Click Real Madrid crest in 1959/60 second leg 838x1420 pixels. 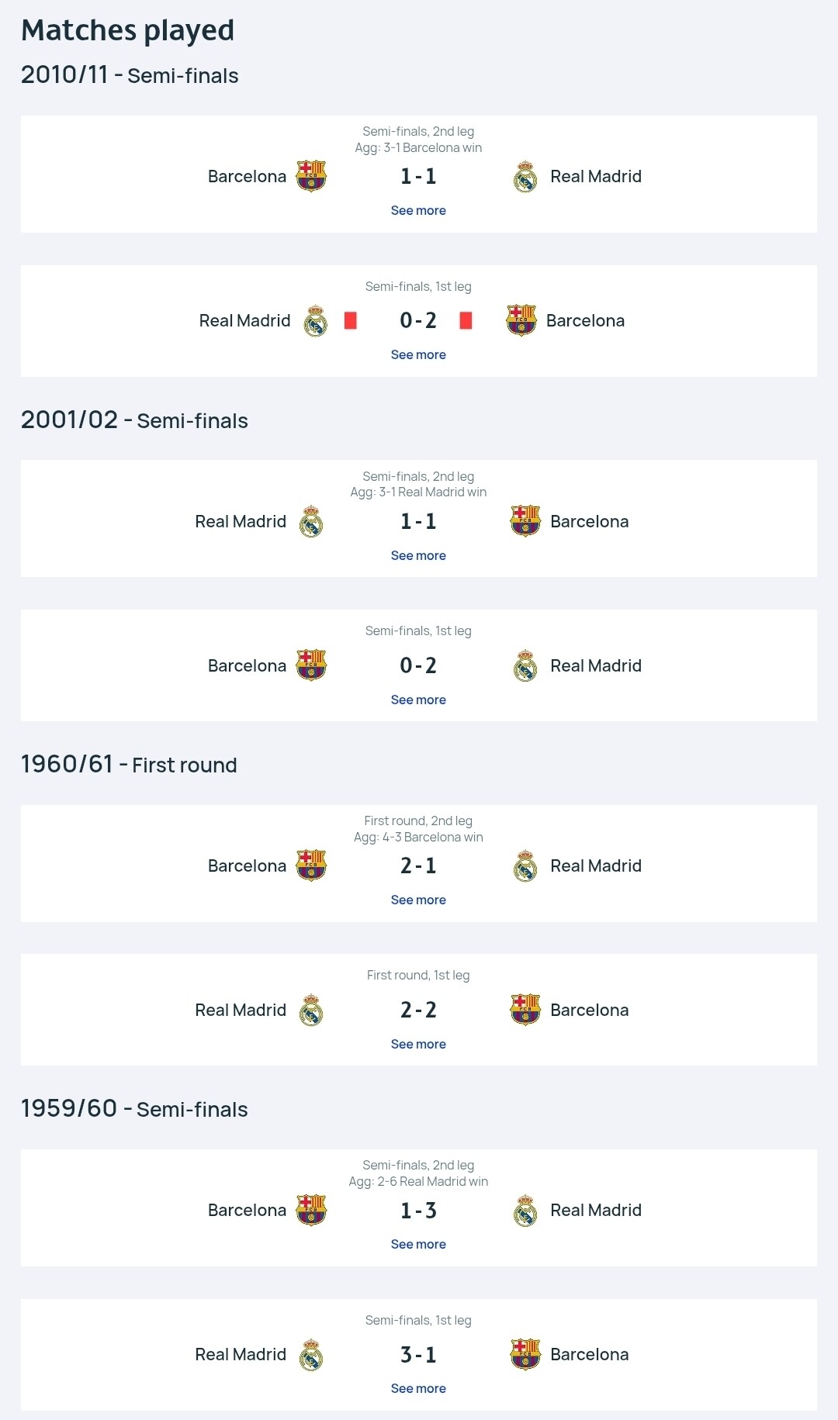click(525, 1210)
